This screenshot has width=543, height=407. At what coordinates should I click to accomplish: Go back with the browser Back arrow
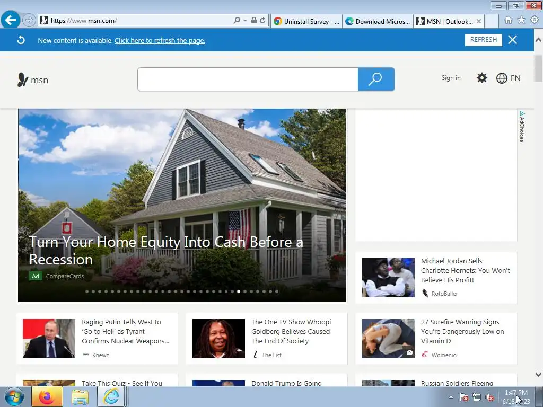tap(10, 20)
